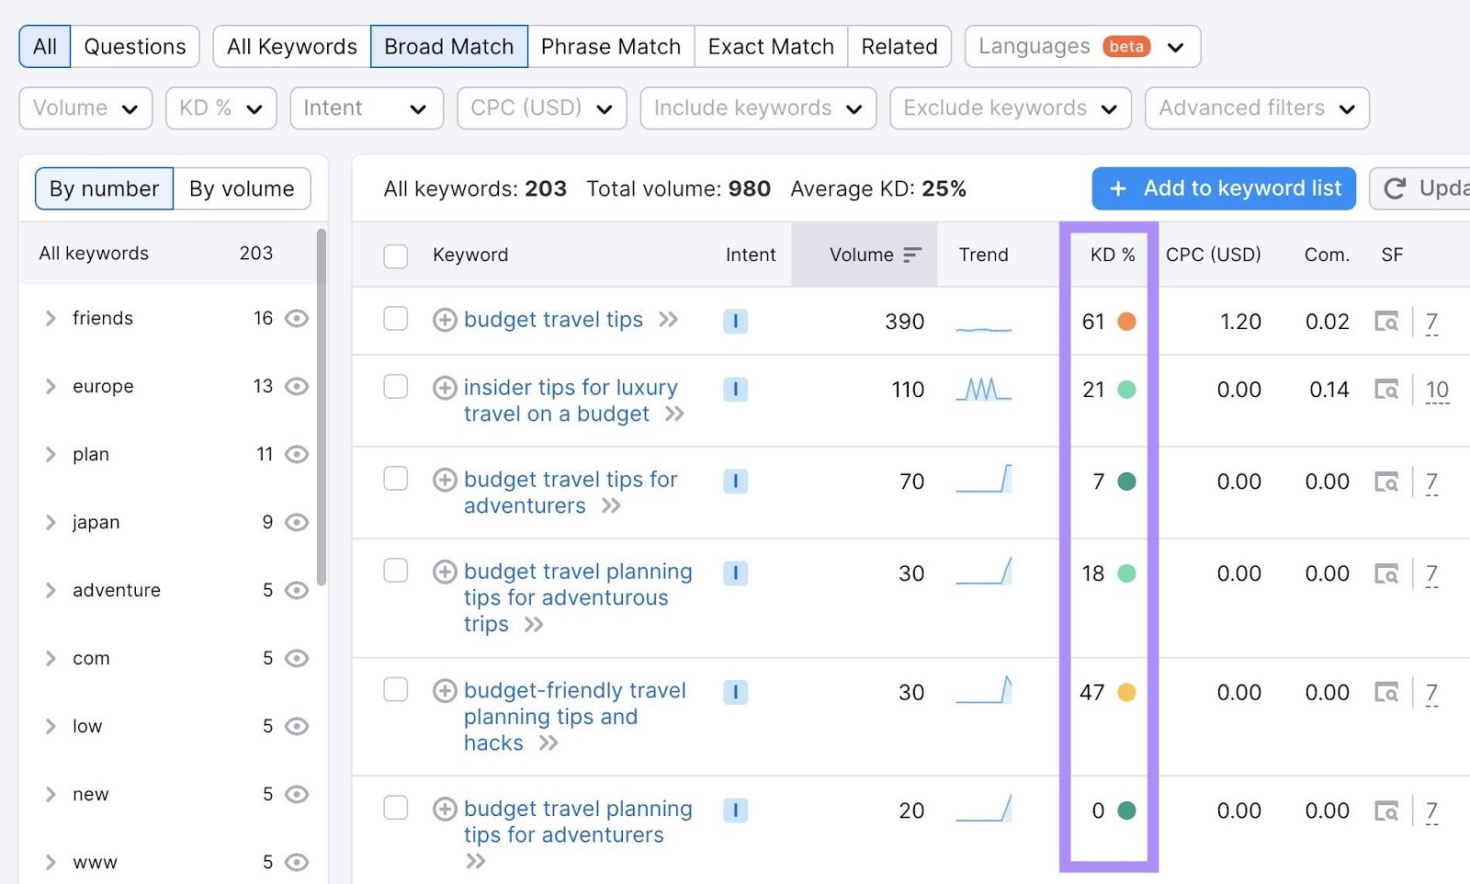Open the "budget travel tips for adventurers" keyword link
The image size is (1470, 884).
(570, 479)
